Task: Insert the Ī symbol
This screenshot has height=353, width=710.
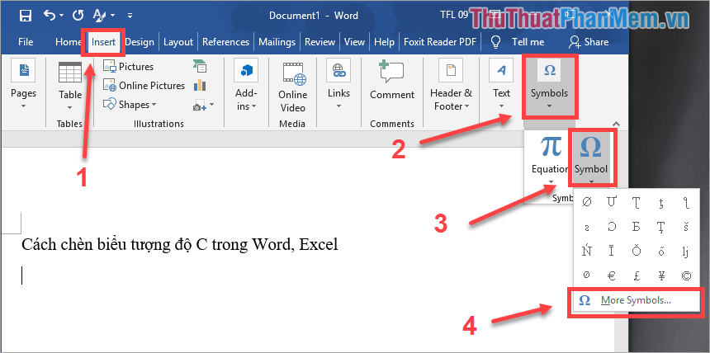Action: (612, 252)
